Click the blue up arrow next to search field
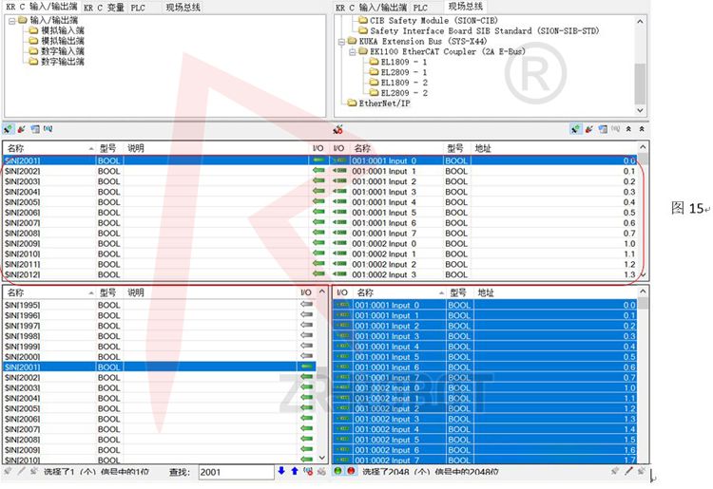Screen dimensions: 713x489 click(295, 471)
